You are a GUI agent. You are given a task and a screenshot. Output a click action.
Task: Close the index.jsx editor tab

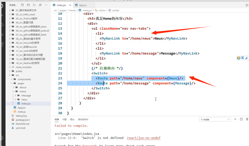[70, 5]
